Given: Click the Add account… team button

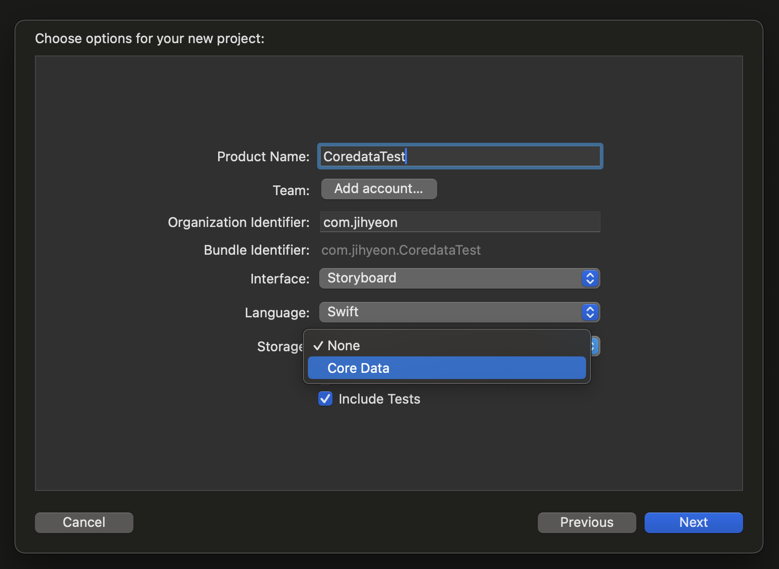Looking at the screenshot, I should pyautogui.click(x=379, y=189).
